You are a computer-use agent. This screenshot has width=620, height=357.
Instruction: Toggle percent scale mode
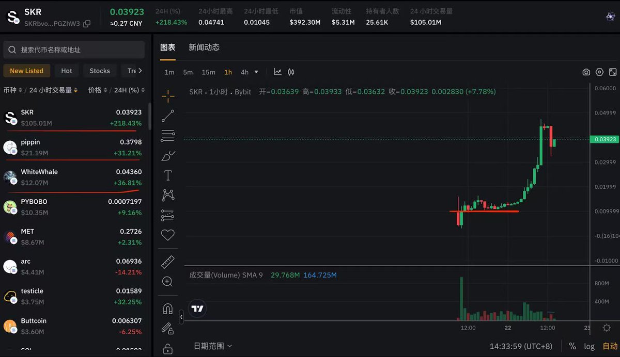point(572,346)
